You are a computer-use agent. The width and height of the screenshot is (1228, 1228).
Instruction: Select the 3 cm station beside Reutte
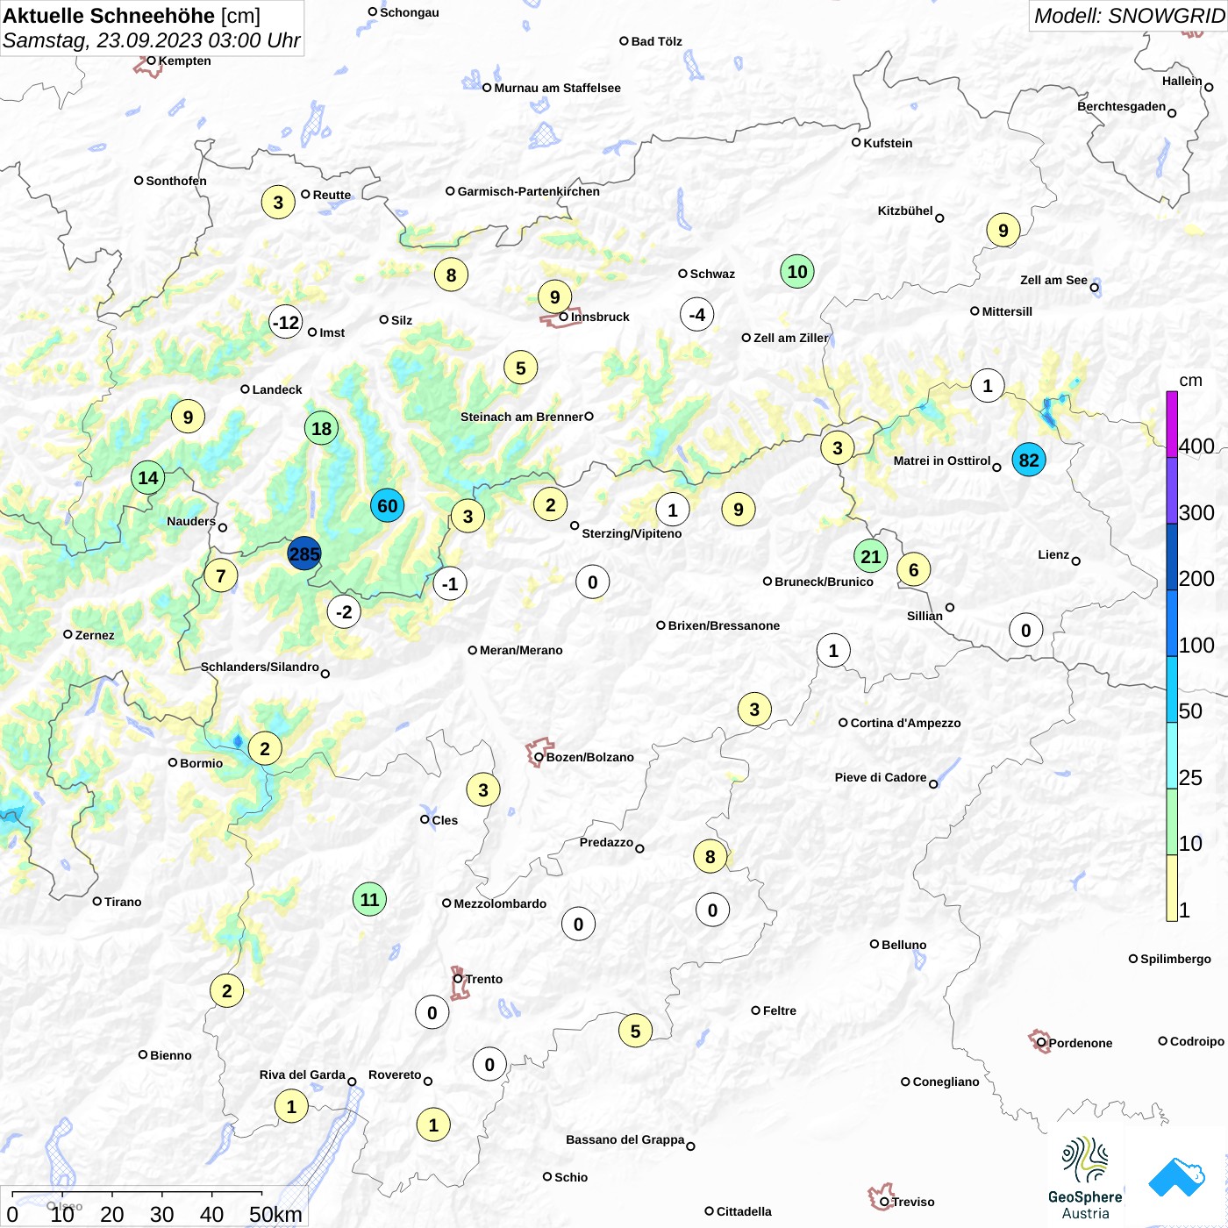point(278,203)
